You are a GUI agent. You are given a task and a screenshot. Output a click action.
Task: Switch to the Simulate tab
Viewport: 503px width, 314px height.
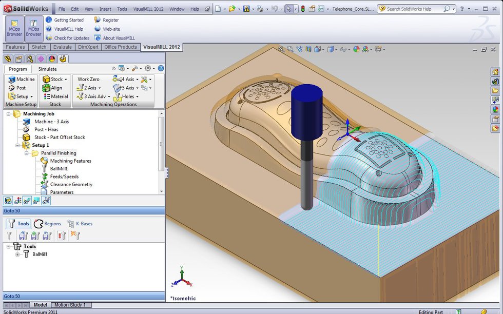pos(47,69)
